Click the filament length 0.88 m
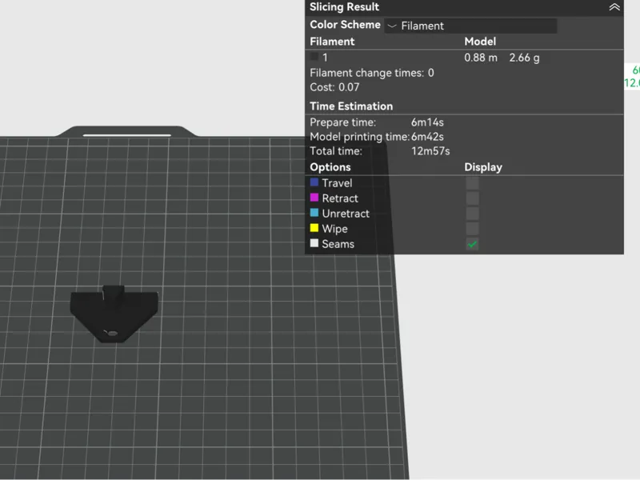The width and height of the screenshot is (640, 480). (x=481, y=58)
